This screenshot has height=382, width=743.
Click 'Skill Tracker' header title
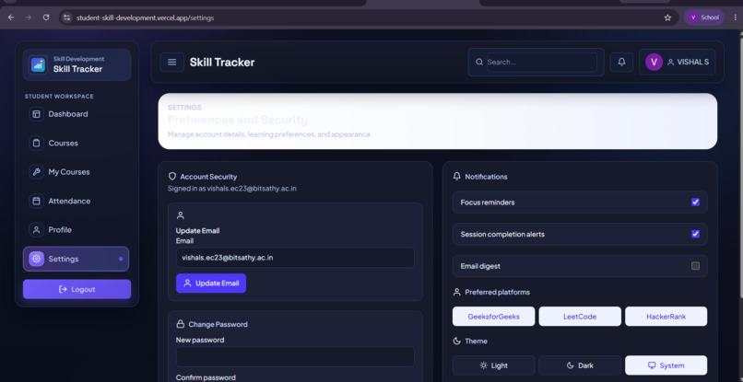coord(222,62)
